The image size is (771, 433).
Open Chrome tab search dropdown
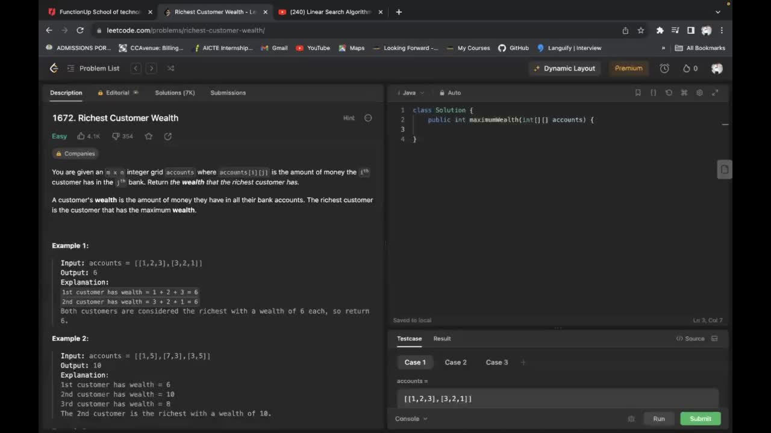(717, 12)
